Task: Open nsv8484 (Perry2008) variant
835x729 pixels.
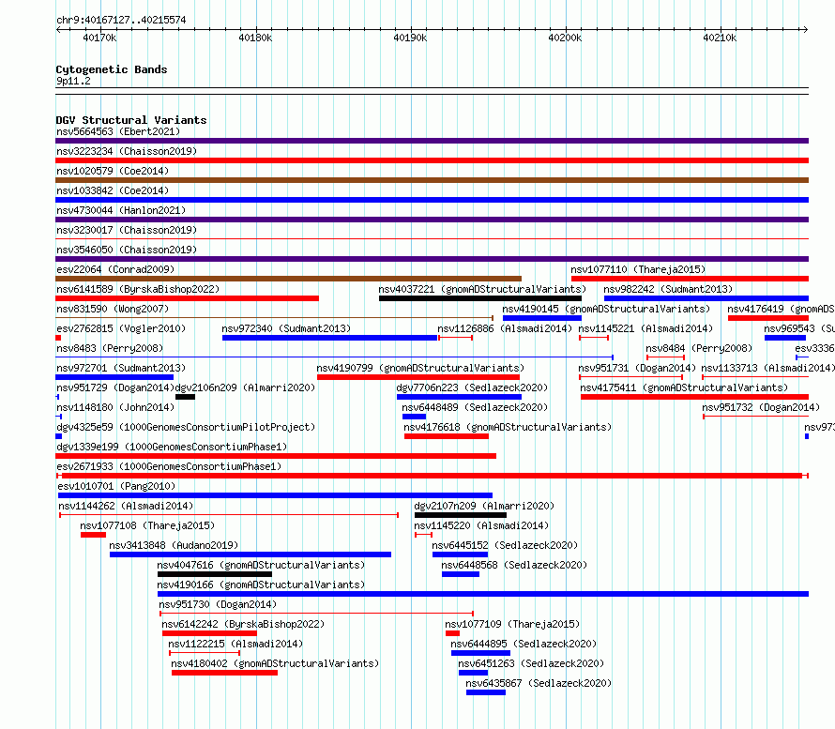Action: [x=699, y=348]
